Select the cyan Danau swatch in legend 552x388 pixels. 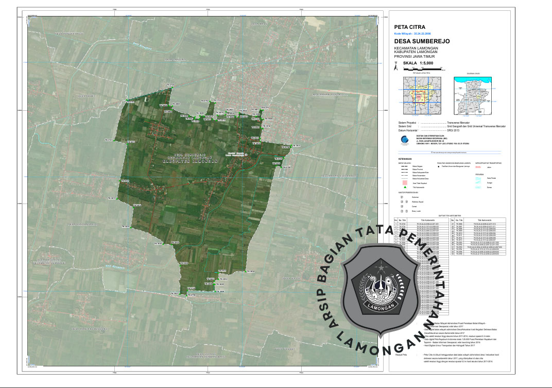(477, 188)
